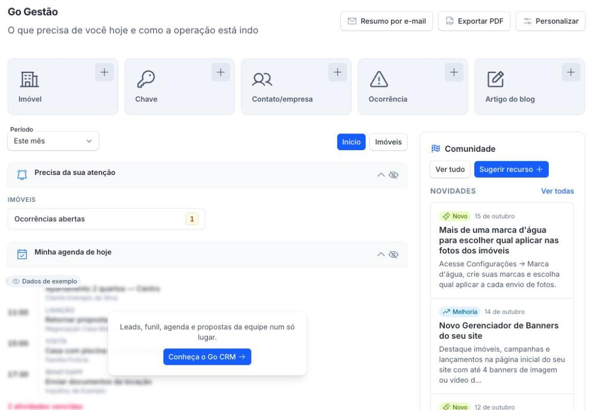Click the Exportar PDF button

474,21
